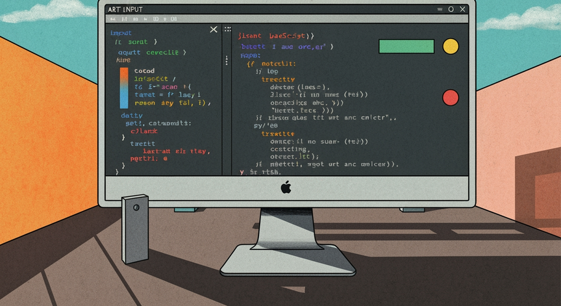The width and height of the screenshot is (561, 306).
Task: Click the 'cocod' line beside the gradient
Action: [x=144, y=71]
